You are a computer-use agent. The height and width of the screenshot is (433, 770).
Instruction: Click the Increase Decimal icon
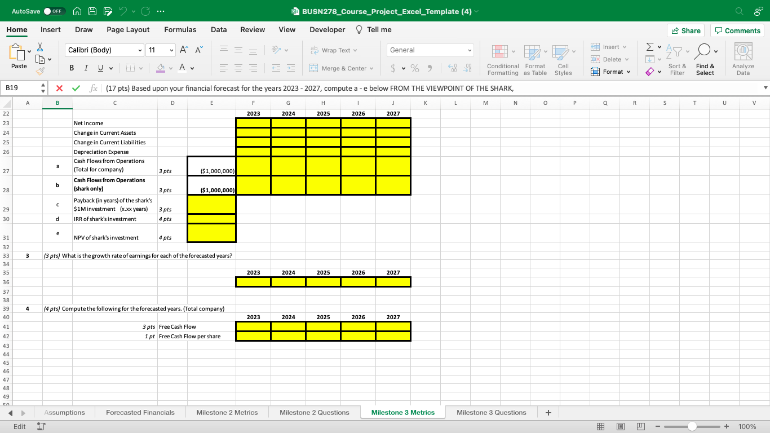tap(452, 68)
